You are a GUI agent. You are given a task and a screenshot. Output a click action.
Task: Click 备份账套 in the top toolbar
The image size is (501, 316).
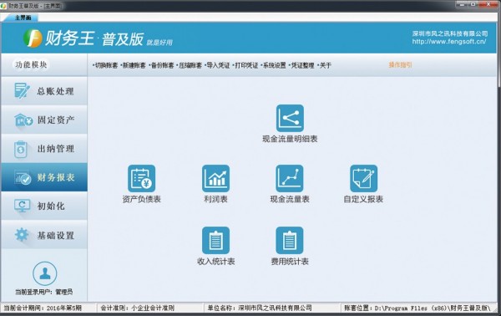tap(161, 65)
